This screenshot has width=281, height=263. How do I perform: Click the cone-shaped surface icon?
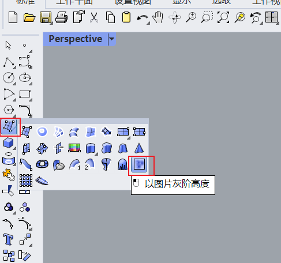[x=139, y=148]
